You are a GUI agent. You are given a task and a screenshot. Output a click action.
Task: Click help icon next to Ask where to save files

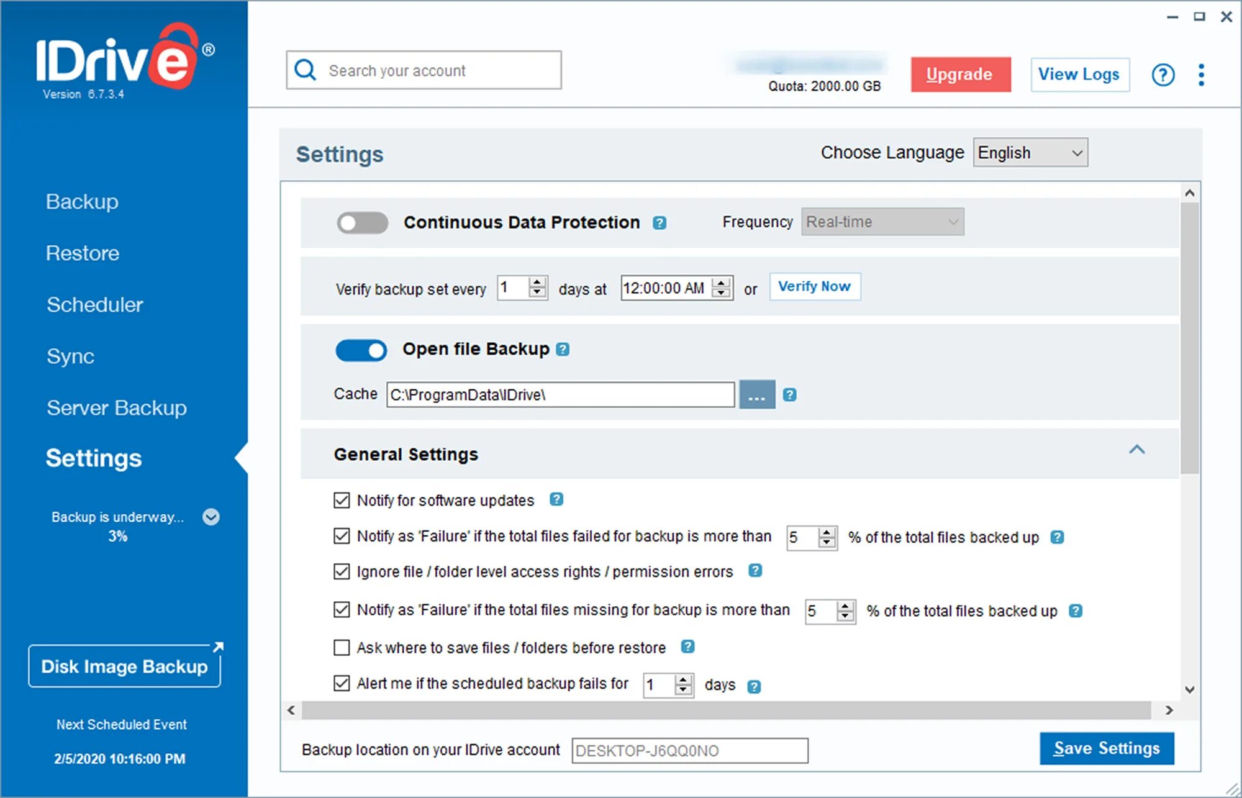[x=687, y=647]
